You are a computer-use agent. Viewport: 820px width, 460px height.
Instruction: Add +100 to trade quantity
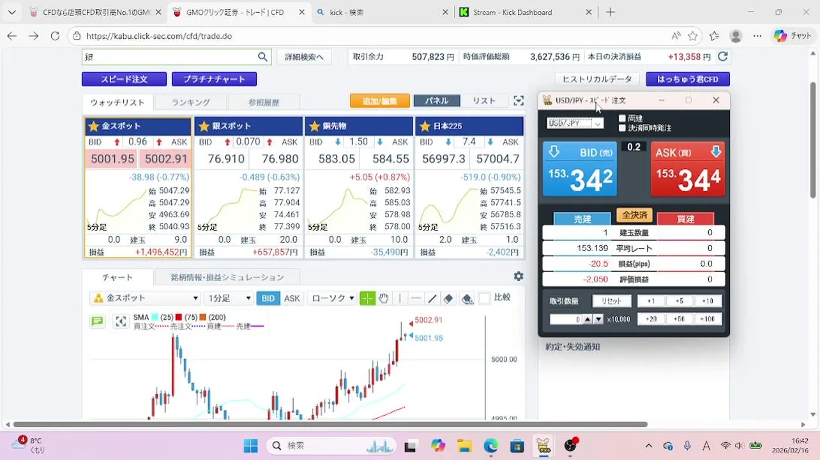click(x=707, y=319)
